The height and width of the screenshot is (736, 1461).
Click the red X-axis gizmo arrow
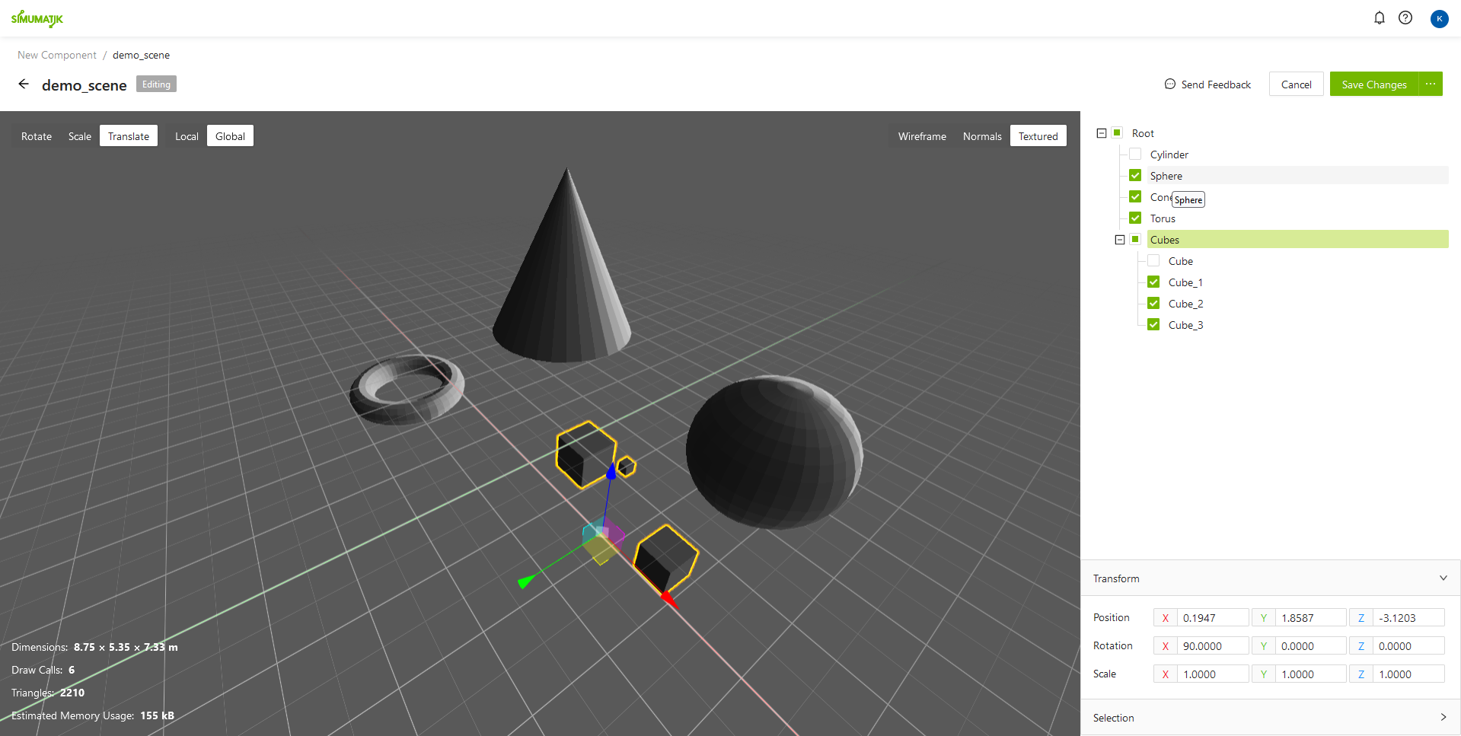pos(668,600)
